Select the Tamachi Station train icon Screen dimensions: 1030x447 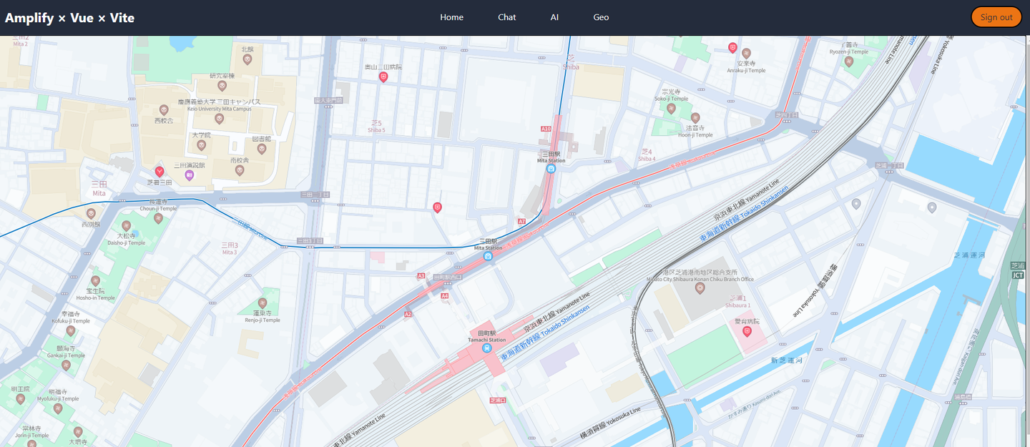486,348
